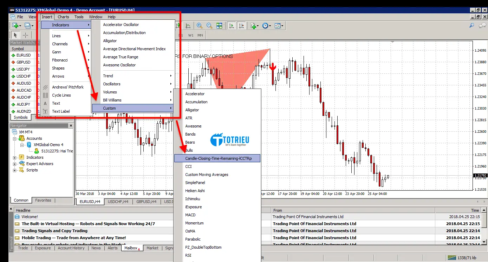Screen dimensions: 488x262
Task: Switch to line chart icon
Action: click(188, 26)
